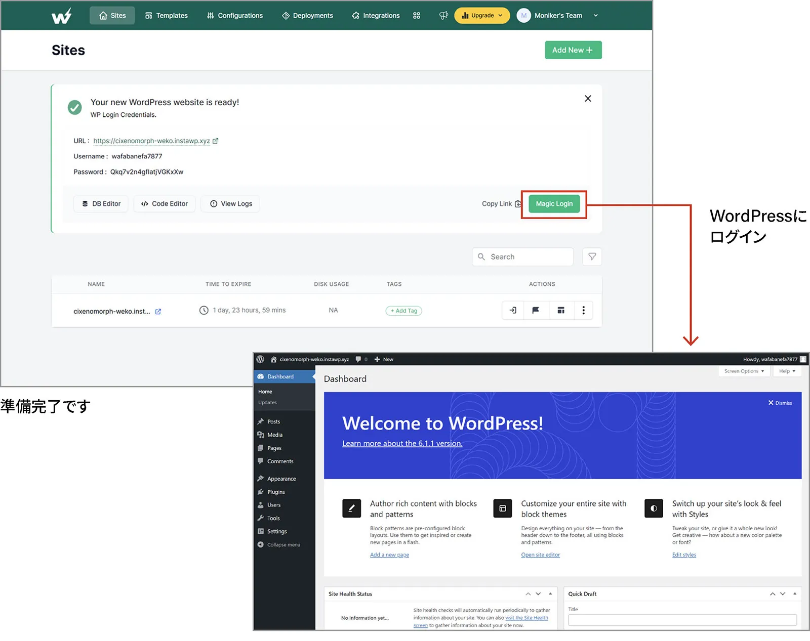Close the website ready notification
Image resolution: width=810 pixels, height=641 pixels.
pos(588,99)
